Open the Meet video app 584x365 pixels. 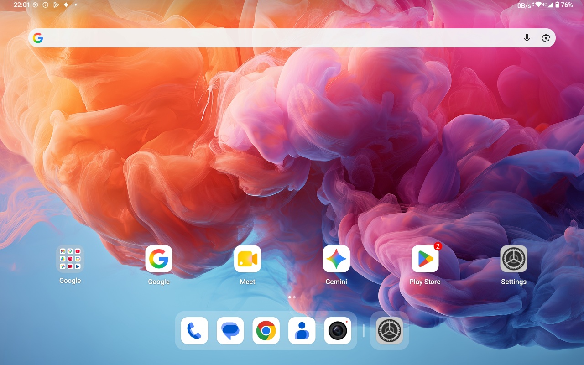coord(247,259)
